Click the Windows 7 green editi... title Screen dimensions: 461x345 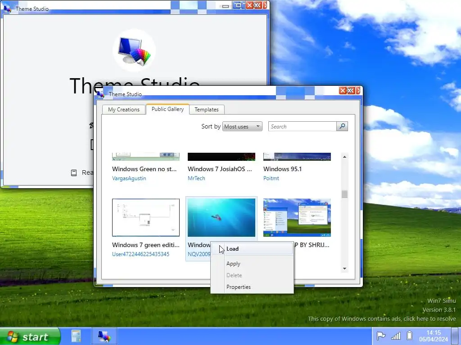[x=145, y=245]
